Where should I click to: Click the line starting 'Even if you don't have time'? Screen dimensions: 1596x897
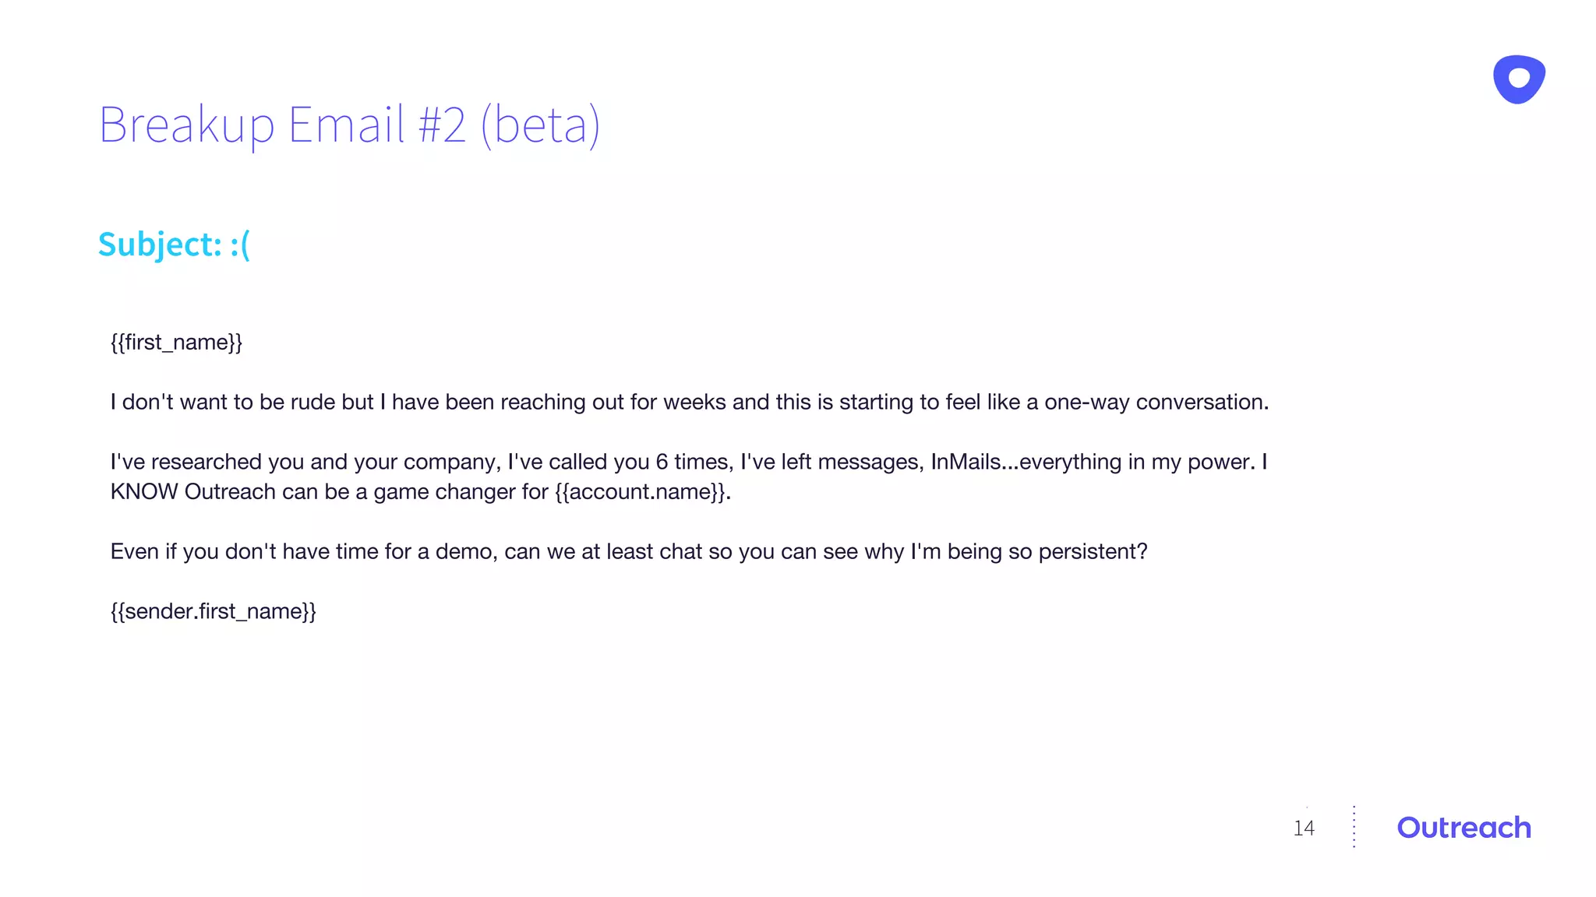pyautogui.click(x=628, y=552)
